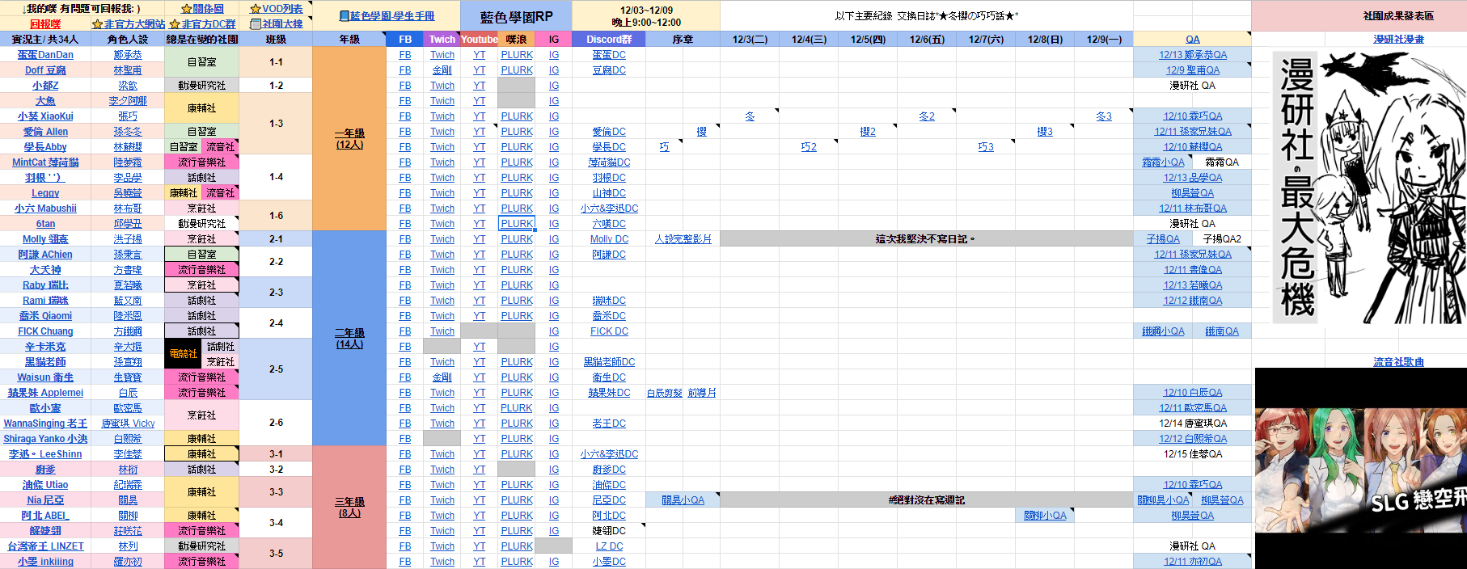Image resolution: width=1467 pixels, height=569 pixels.
Task: Open the 巧2 diary link
Action: click(x=809, y=147)
